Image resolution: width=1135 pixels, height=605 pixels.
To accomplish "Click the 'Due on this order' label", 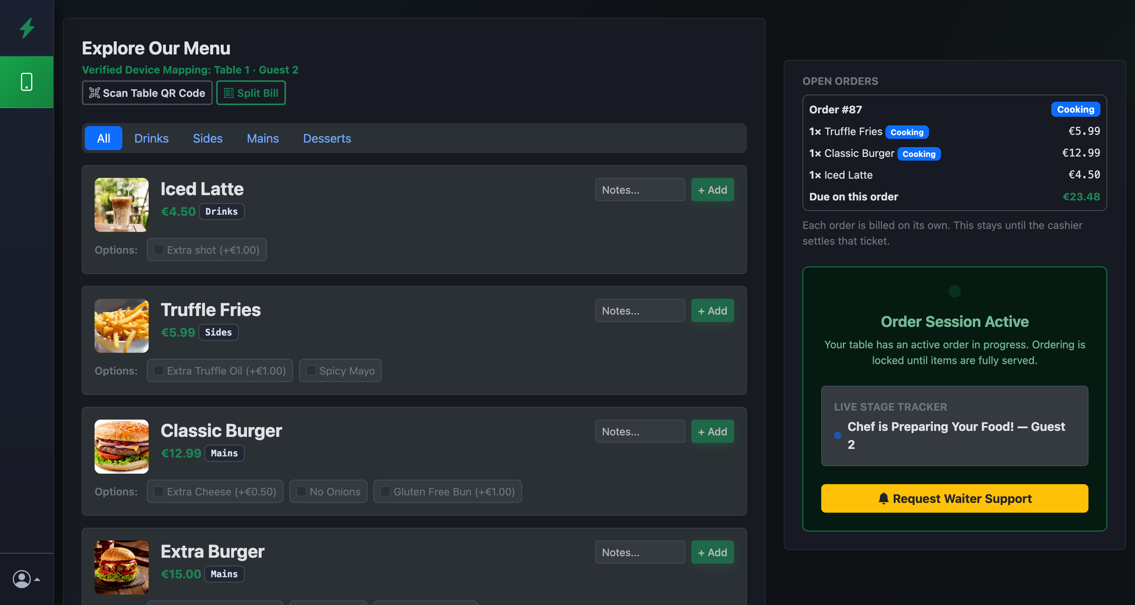I will [854, 197].
